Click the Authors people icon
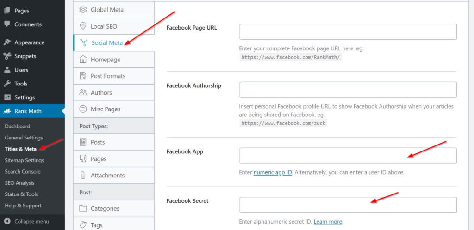Viewport: 474px width, 230px height. tap(83, 92)
